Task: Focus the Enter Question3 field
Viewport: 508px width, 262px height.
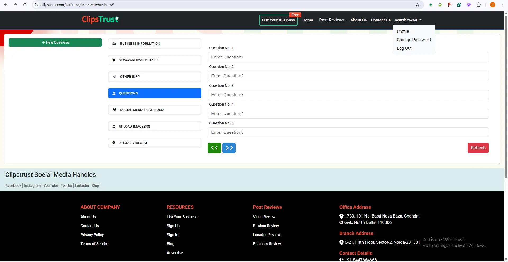Action: 348,95
